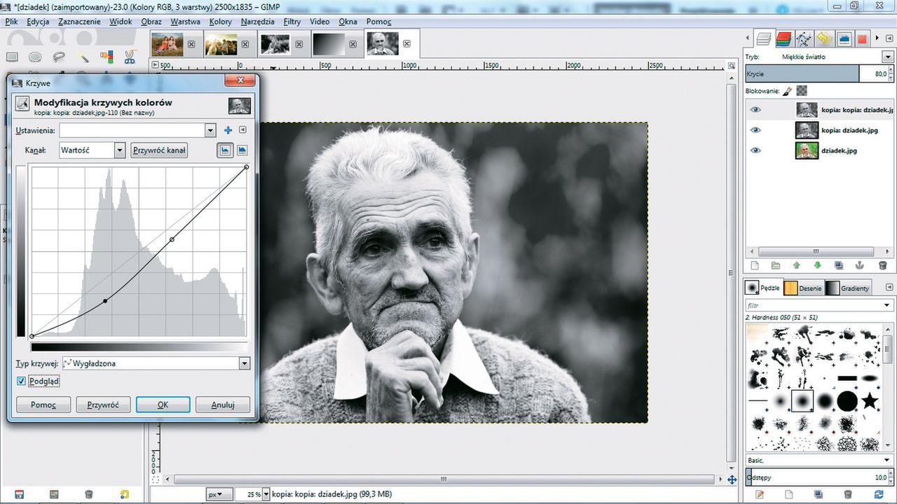Click the navigation cross icon at canvas corner
The width and height of the screenshot is (897, 504).
tap(732, 479)
